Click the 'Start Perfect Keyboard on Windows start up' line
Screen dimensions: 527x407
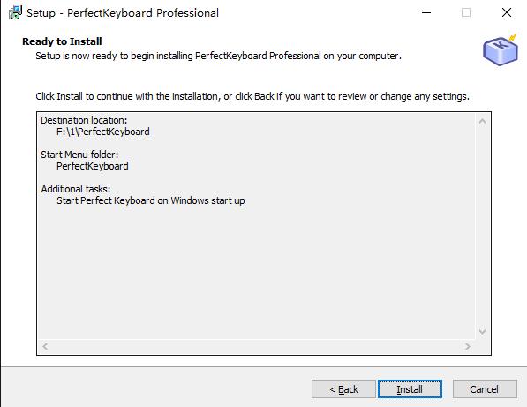tap(151, 200)
